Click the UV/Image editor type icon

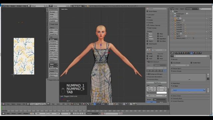(3, 104)
